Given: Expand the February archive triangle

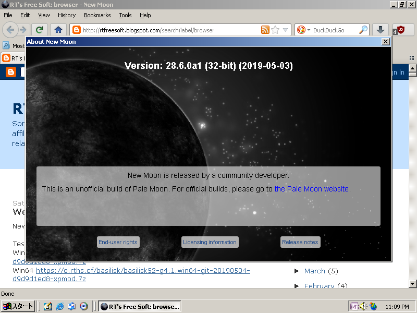Looking at the screenshot, I should click(297, 285).
